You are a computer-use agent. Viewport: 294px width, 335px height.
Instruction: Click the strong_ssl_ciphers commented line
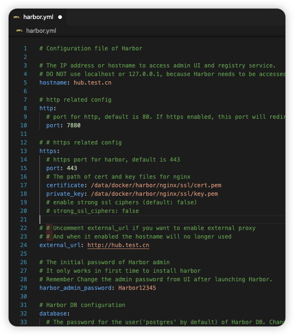(x=93, y=211)
